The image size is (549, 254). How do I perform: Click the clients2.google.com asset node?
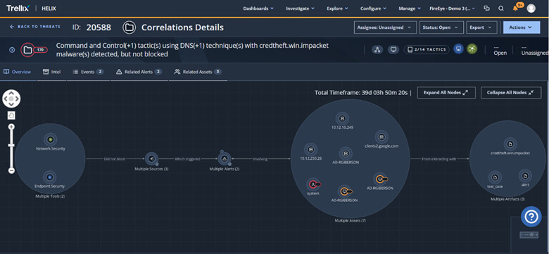[381, 136]
